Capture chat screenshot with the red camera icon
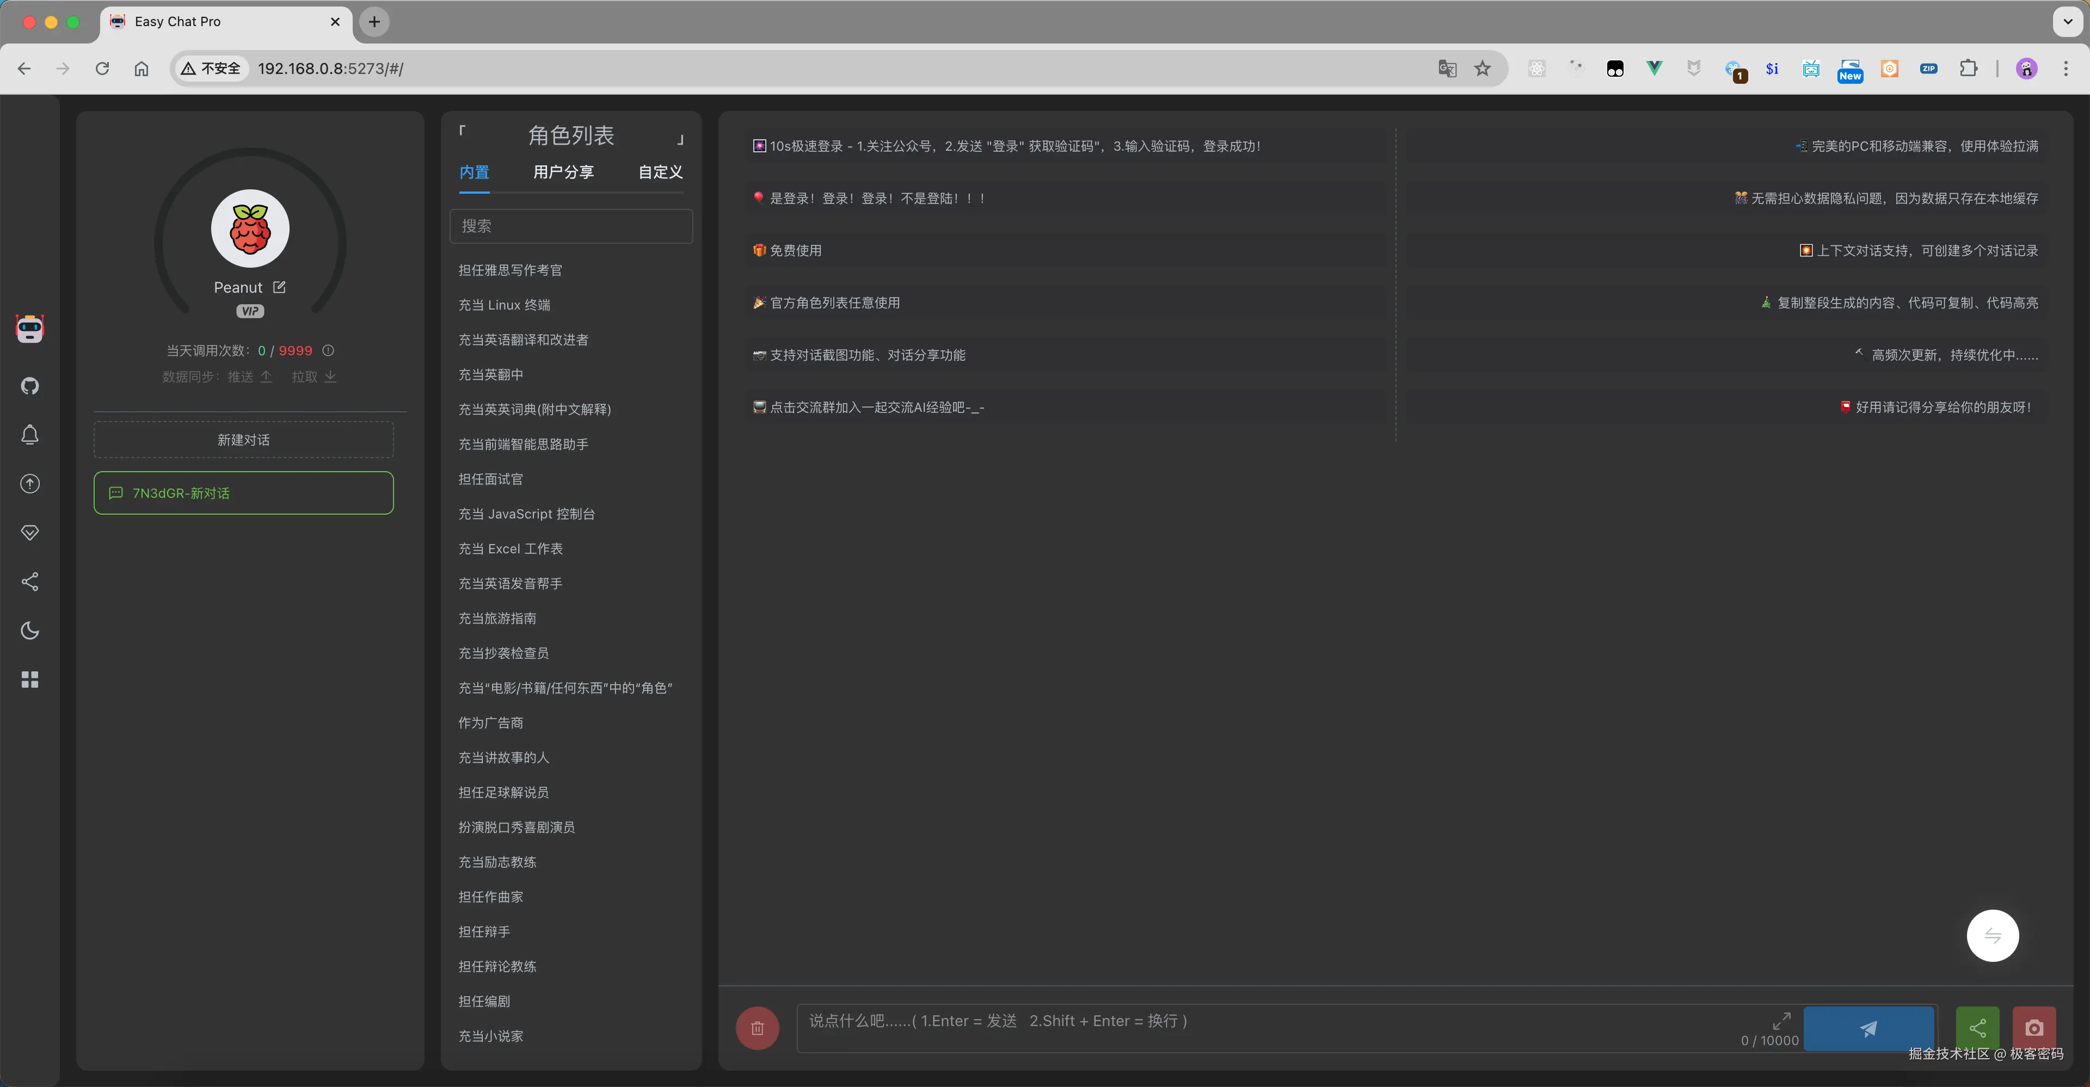The width and height of the screenshot is (2090, 1087). 2033,1028
